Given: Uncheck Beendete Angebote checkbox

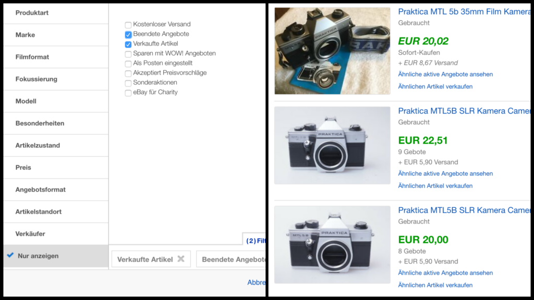Looking at the screenshot, I should point(128,34).
